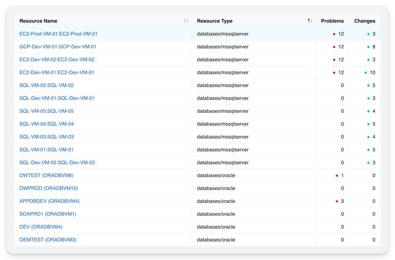Open SQL-VM-02:SQL-VM-02 resource link
Viewport: 395px width, 260px height.
[47, 85]
